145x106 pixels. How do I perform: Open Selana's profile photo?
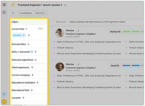tap(60, 33)
